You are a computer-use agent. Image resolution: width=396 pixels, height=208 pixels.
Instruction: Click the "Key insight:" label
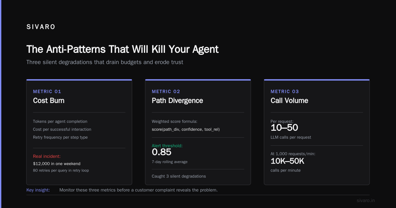click(38, 190)
